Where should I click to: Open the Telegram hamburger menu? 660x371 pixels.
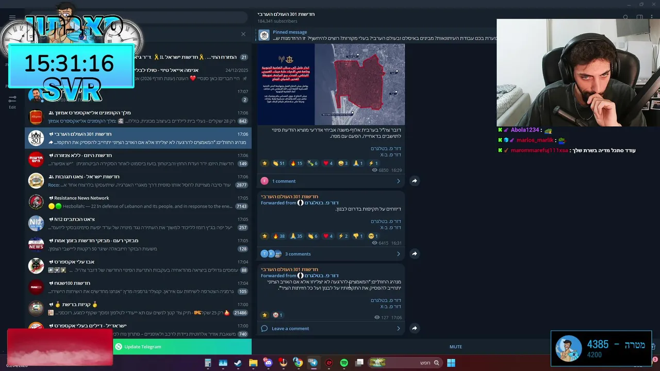click(x=12, y=18)
